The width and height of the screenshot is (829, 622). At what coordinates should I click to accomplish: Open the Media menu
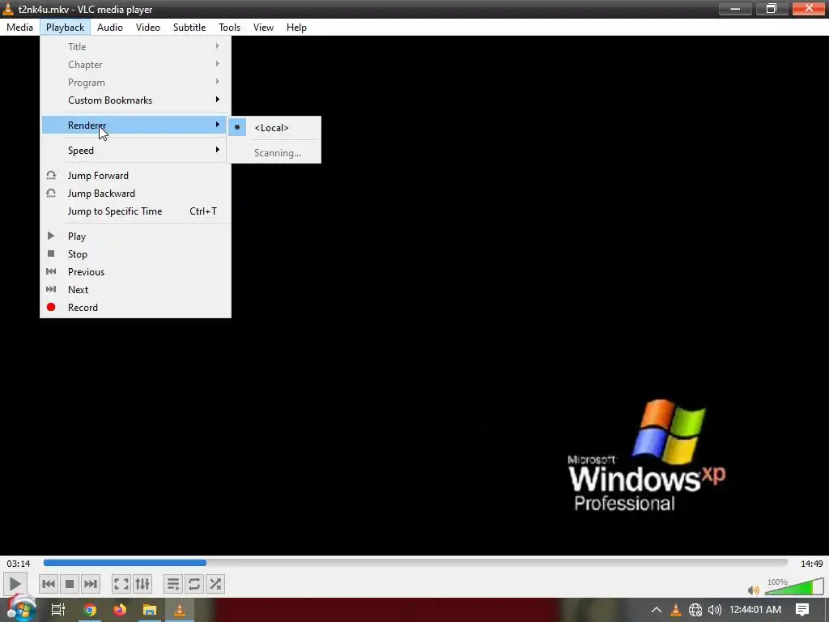click(19, 28)
